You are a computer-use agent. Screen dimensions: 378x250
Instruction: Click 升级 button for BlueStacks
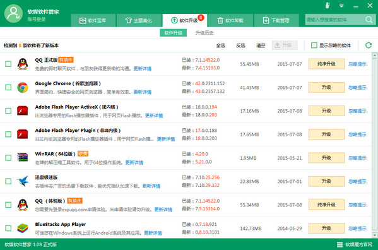(x=326, y=228)
